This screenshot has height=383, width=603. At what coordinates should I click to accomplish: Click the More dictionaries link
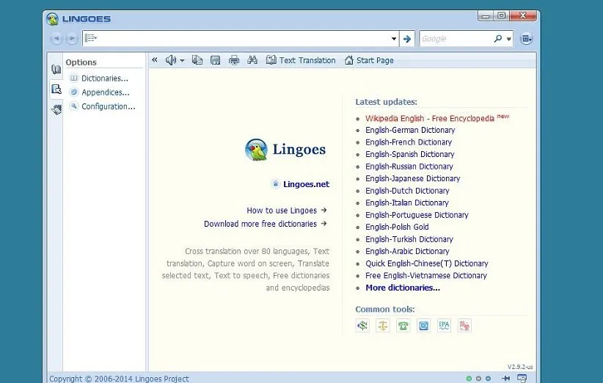click(x=403, y=288)
